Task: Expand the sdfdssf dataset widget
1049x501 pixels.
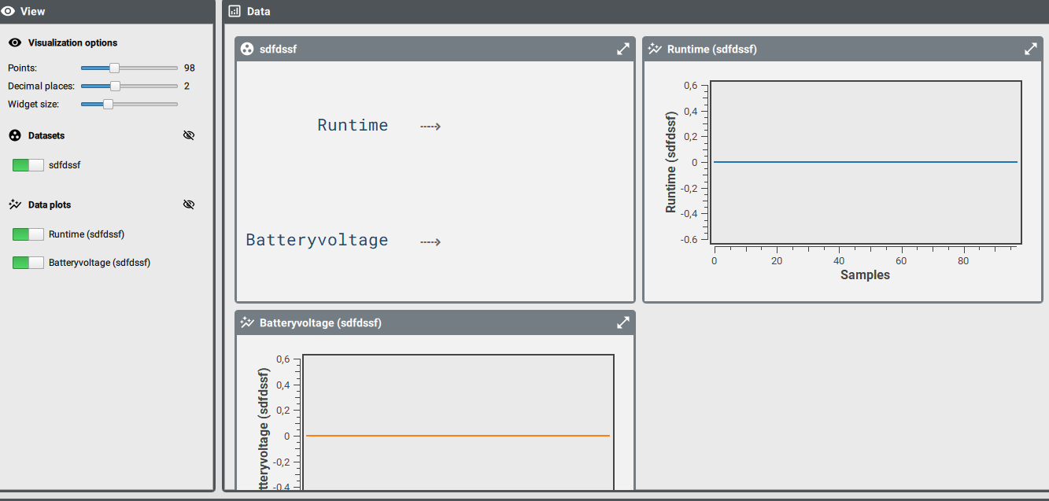Action: click(623, 49)
